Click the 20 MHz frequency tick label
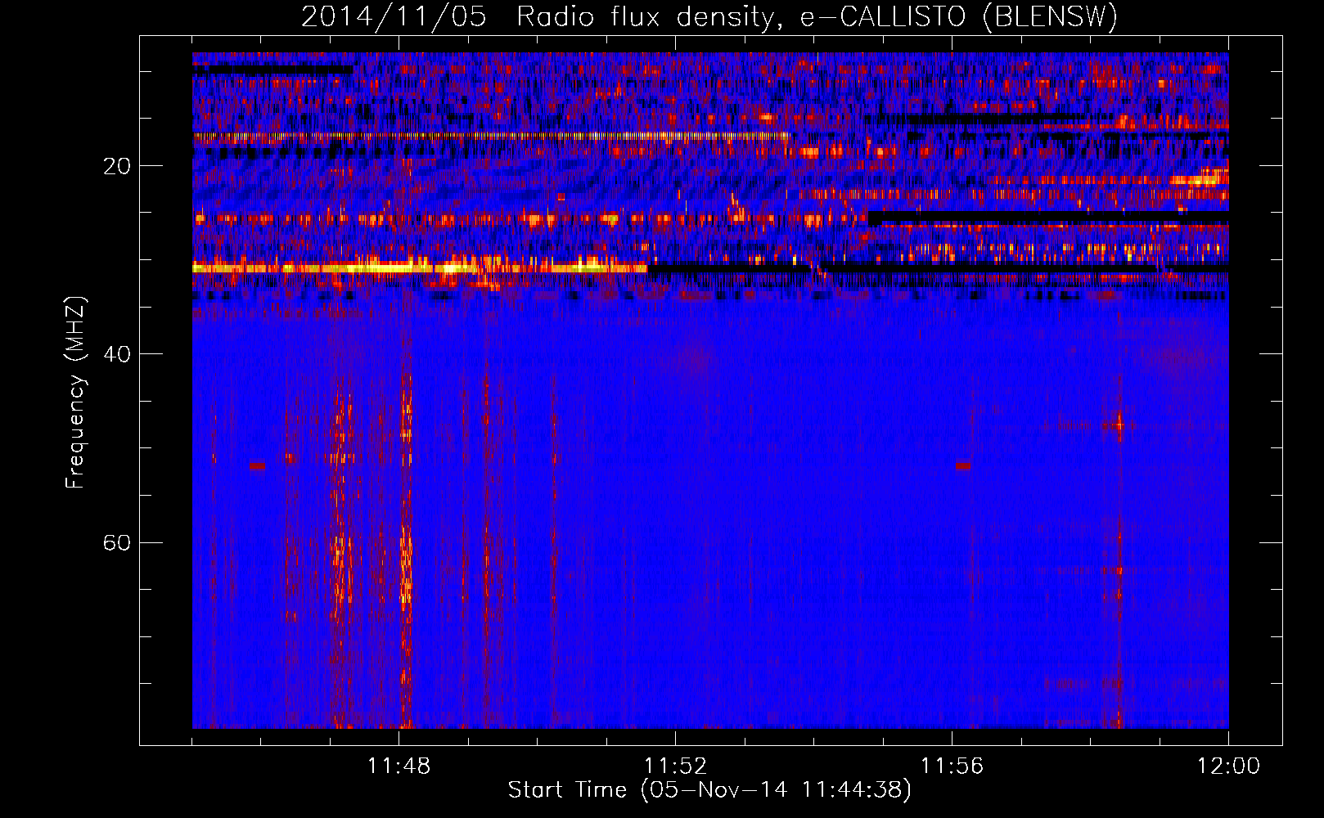Image resolution: width=1324 pixels, height=818 pixels. point(117,166)
